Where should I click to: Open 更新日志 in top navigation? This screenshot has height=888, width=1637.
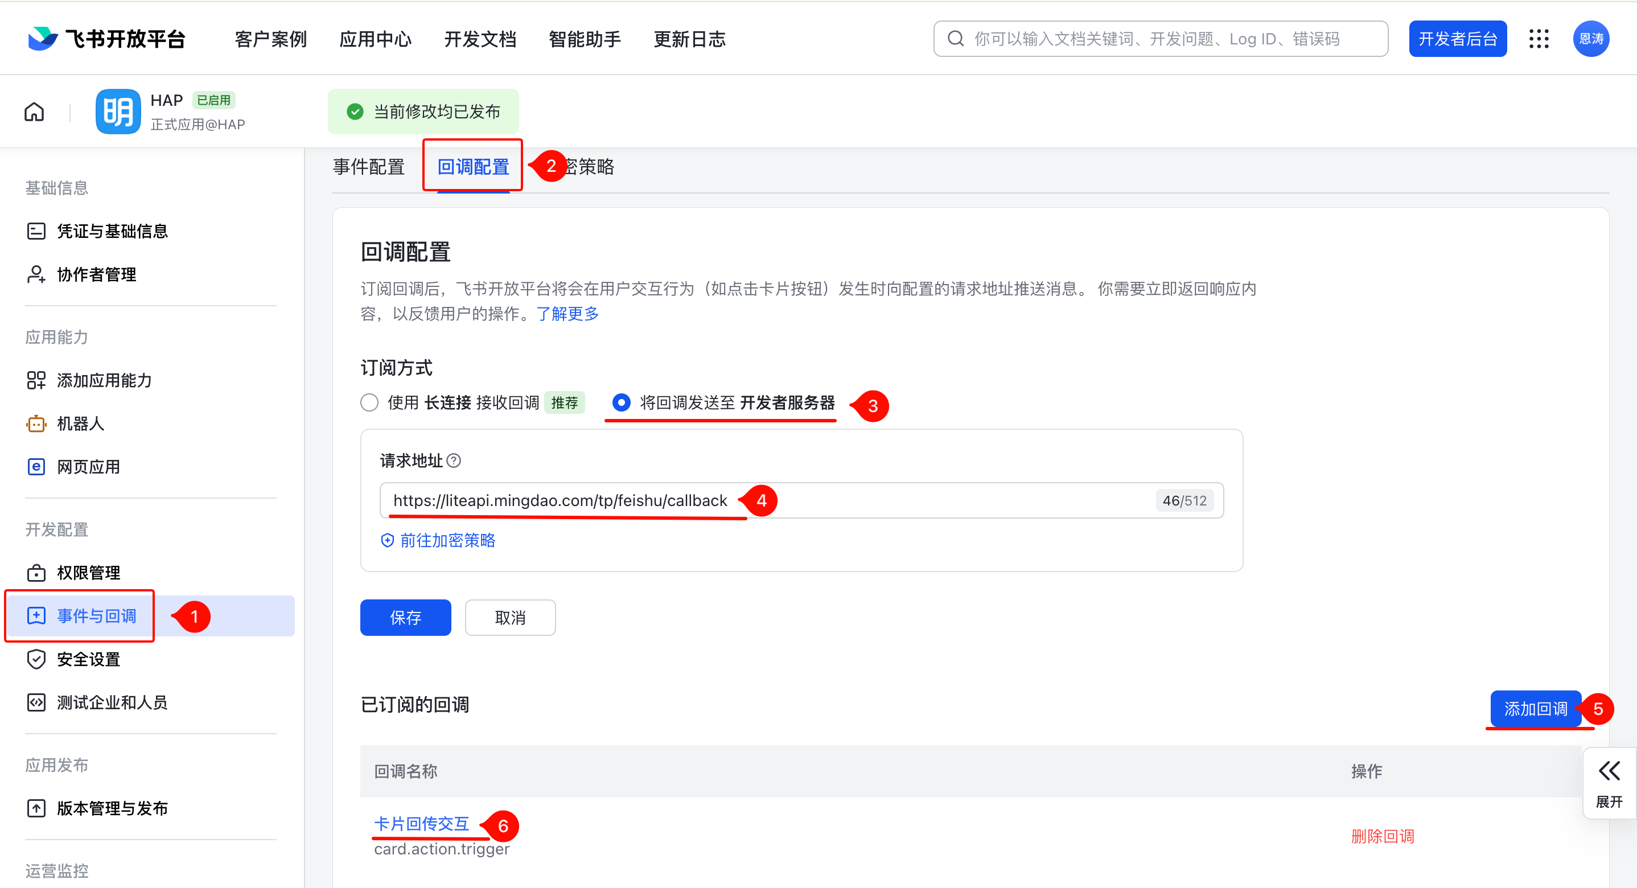coord(689,39)
